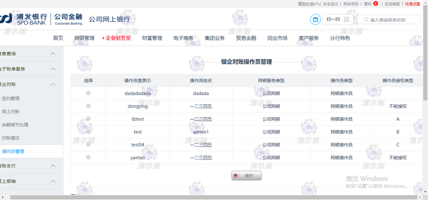
Task: Open the 网银管理 menu
Action: tap(85, 38)
